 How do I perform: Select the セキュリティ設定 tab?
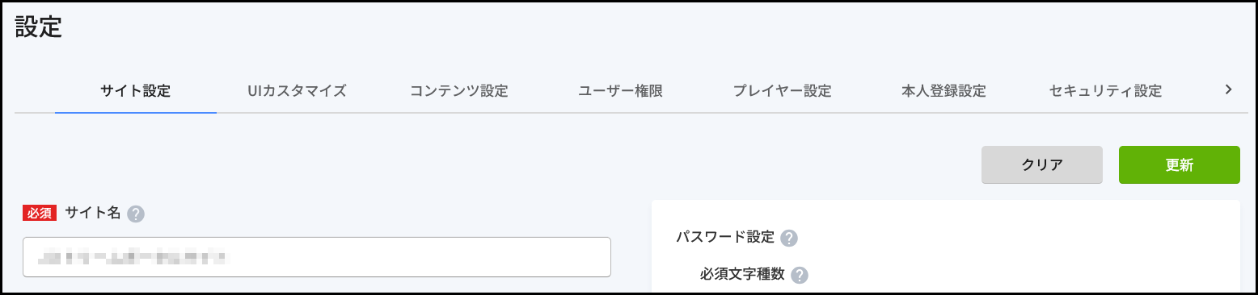point(1106,91)
